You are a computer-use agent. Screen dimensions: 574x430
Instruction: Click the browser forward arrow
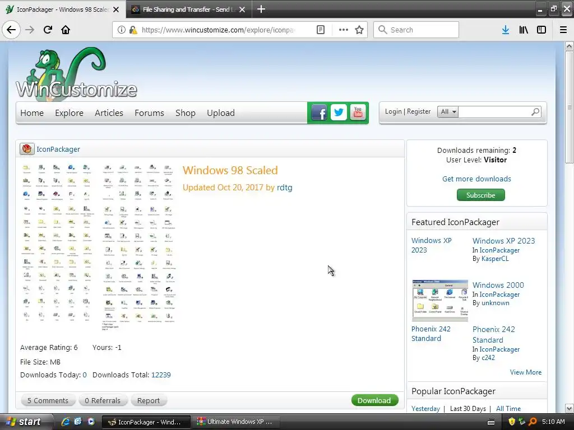[x=30, y=30]
